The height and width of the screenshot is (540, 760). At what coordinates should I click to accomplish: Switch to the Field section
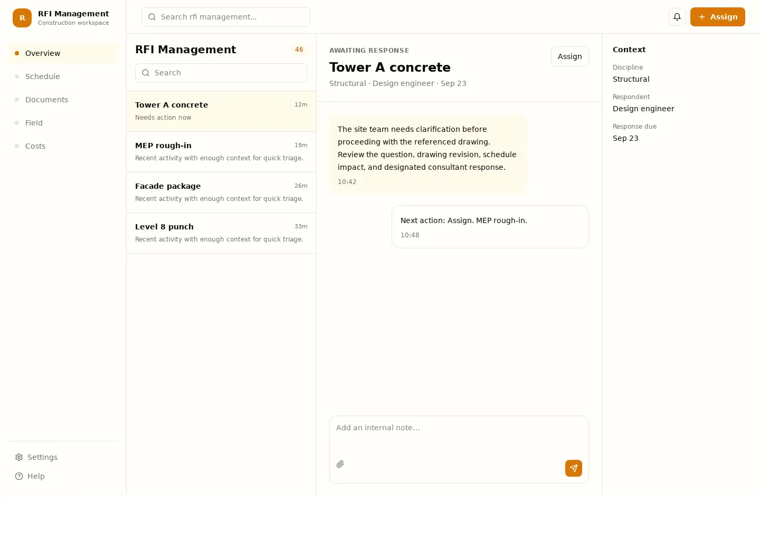coord(63,123)
